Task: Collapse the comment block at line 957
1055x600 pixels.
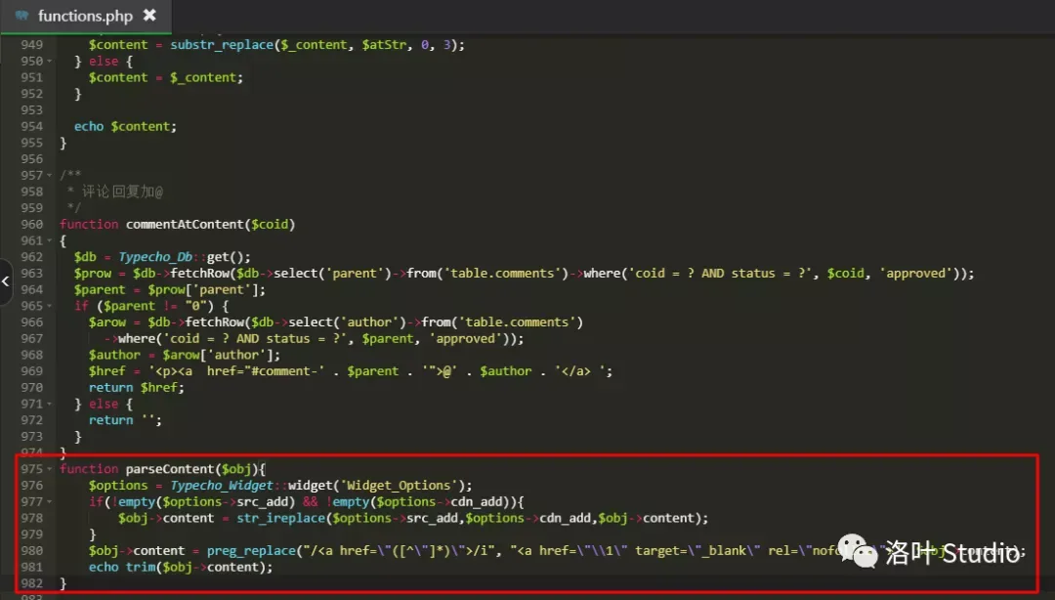Action: click(50, 176)
